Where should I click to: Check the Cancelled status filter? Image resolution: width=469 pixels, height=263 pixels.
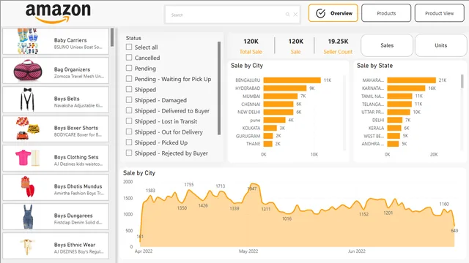click(x=129, y=57)
